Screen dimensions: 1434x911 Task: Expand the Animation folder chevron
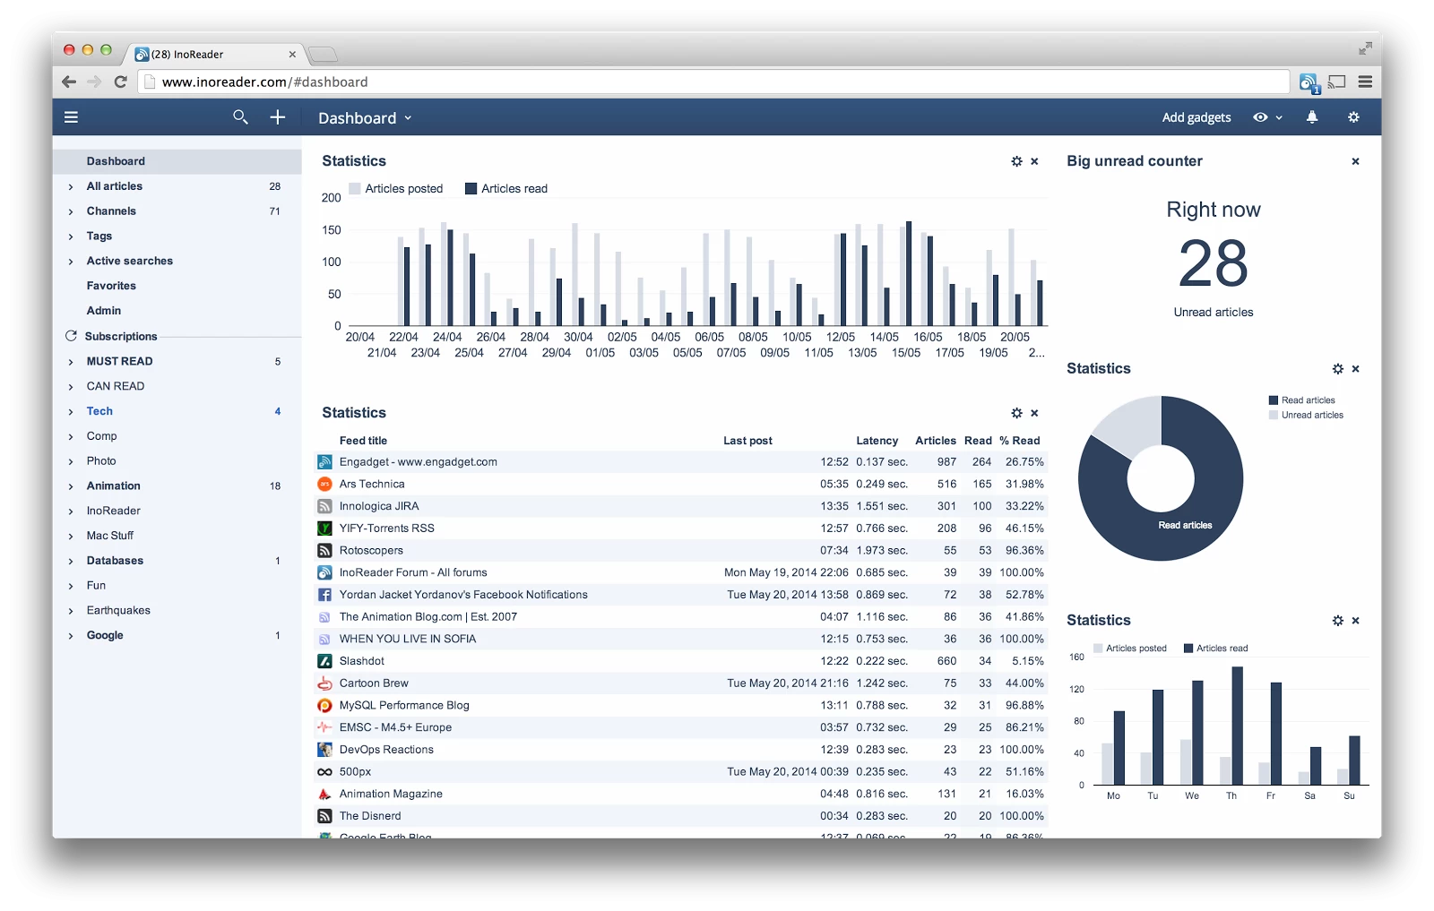pos(71,486)
